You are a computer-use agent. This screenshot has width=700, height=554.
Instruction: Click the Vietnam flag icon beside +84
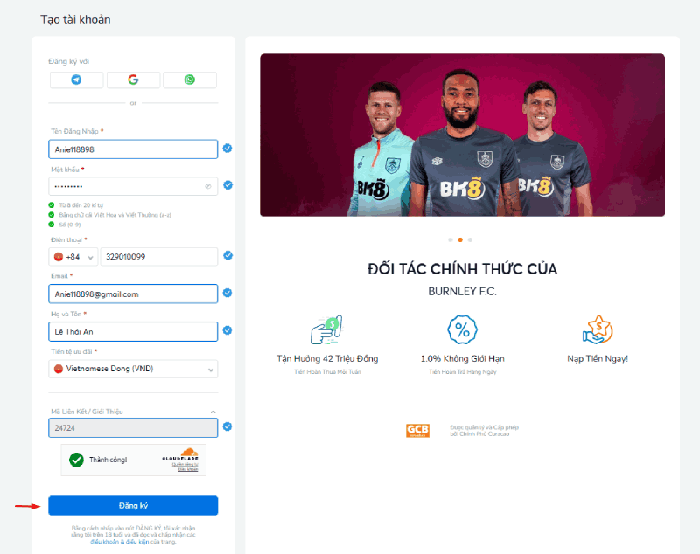click(59, 257)
